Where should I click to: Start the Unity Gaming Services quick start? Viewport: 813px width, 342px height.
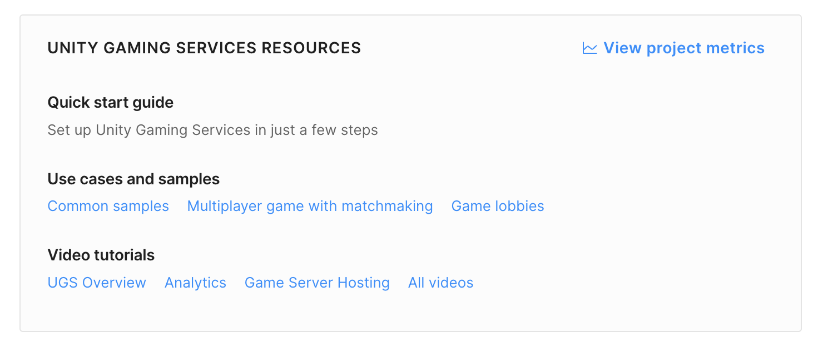tap(110, 102)
